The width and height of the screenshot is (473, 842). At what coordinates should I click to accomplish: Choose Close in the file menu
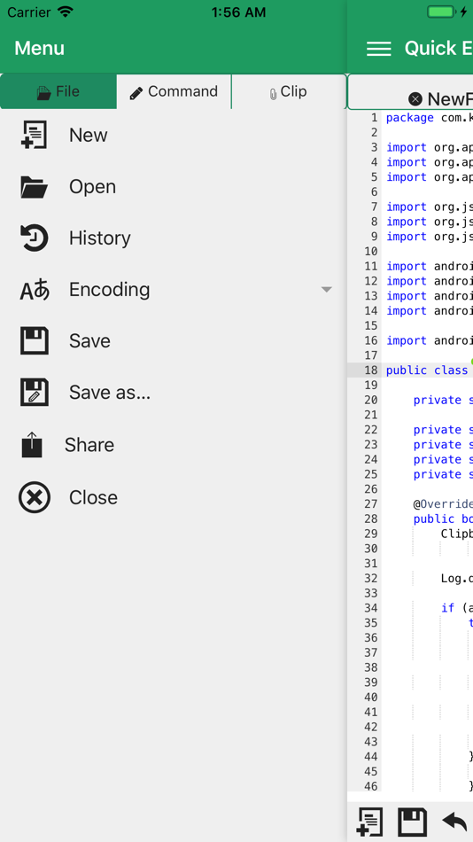point(93,497)
